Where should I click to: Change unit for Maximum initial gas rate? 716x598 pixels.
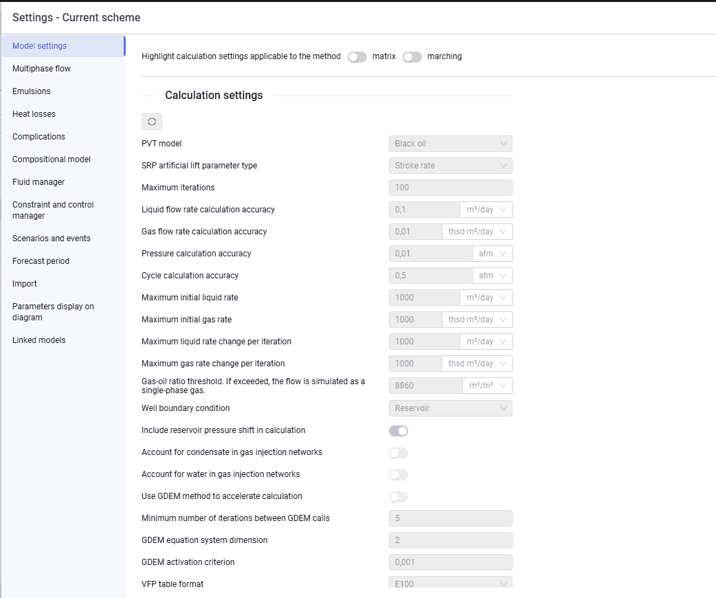(x=477, y=320)
